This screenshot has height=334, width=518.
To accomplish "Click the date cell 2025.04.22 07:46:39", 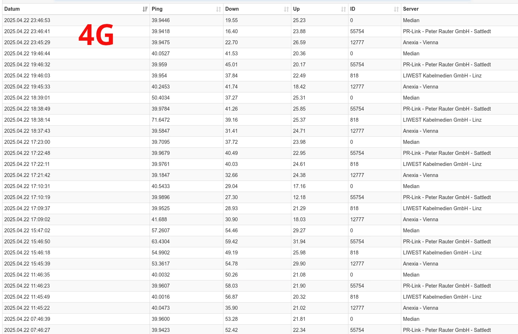I will (27, 319).
